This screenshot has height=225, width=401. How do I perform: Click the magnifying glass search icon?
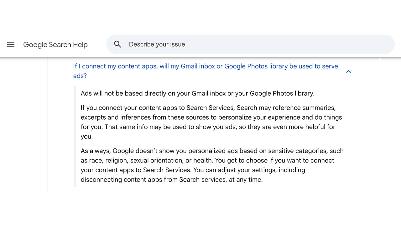[117, 44]
